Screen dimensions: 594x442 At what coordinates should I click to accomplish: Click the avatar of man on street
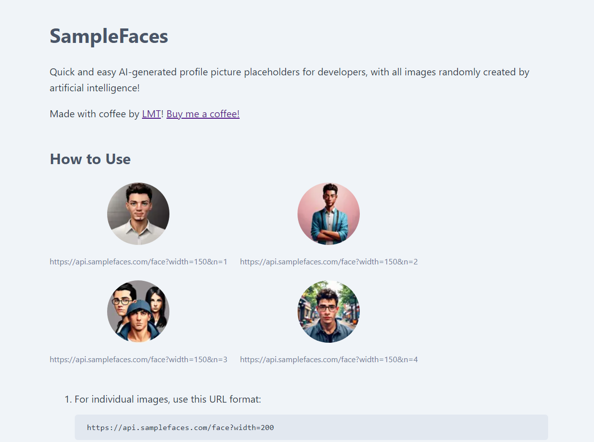point(328,311)
